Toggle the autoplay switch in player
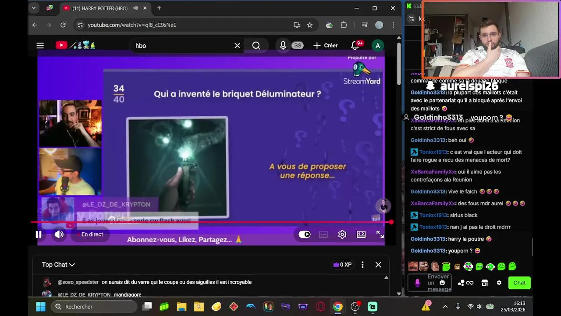 (x=305, y=234)
